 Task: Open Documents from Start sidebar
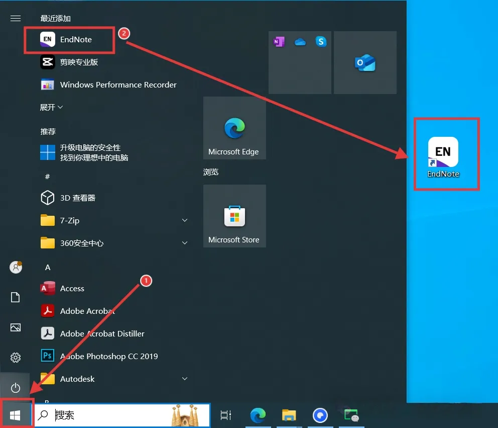click(15, 297)
